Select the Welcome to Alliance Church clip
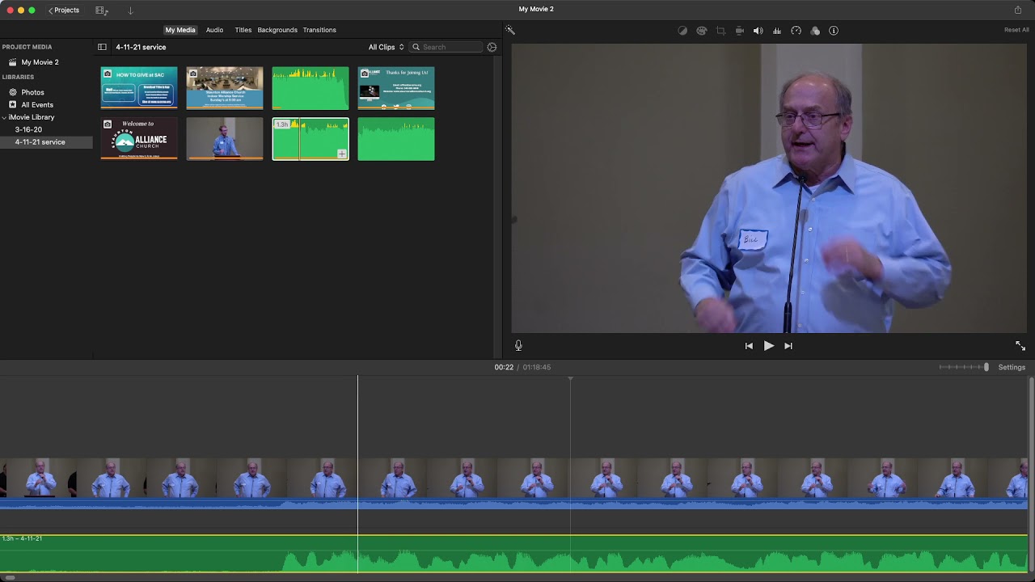The height and width of the screenshot is (582, 1035). tap(139, 139)
